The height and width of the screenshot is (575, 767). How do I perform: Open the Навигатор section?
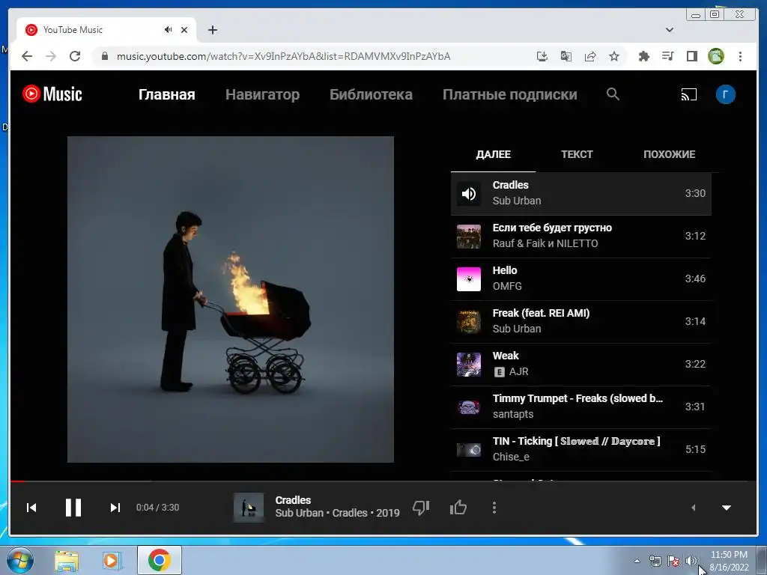tap(262, 94)
